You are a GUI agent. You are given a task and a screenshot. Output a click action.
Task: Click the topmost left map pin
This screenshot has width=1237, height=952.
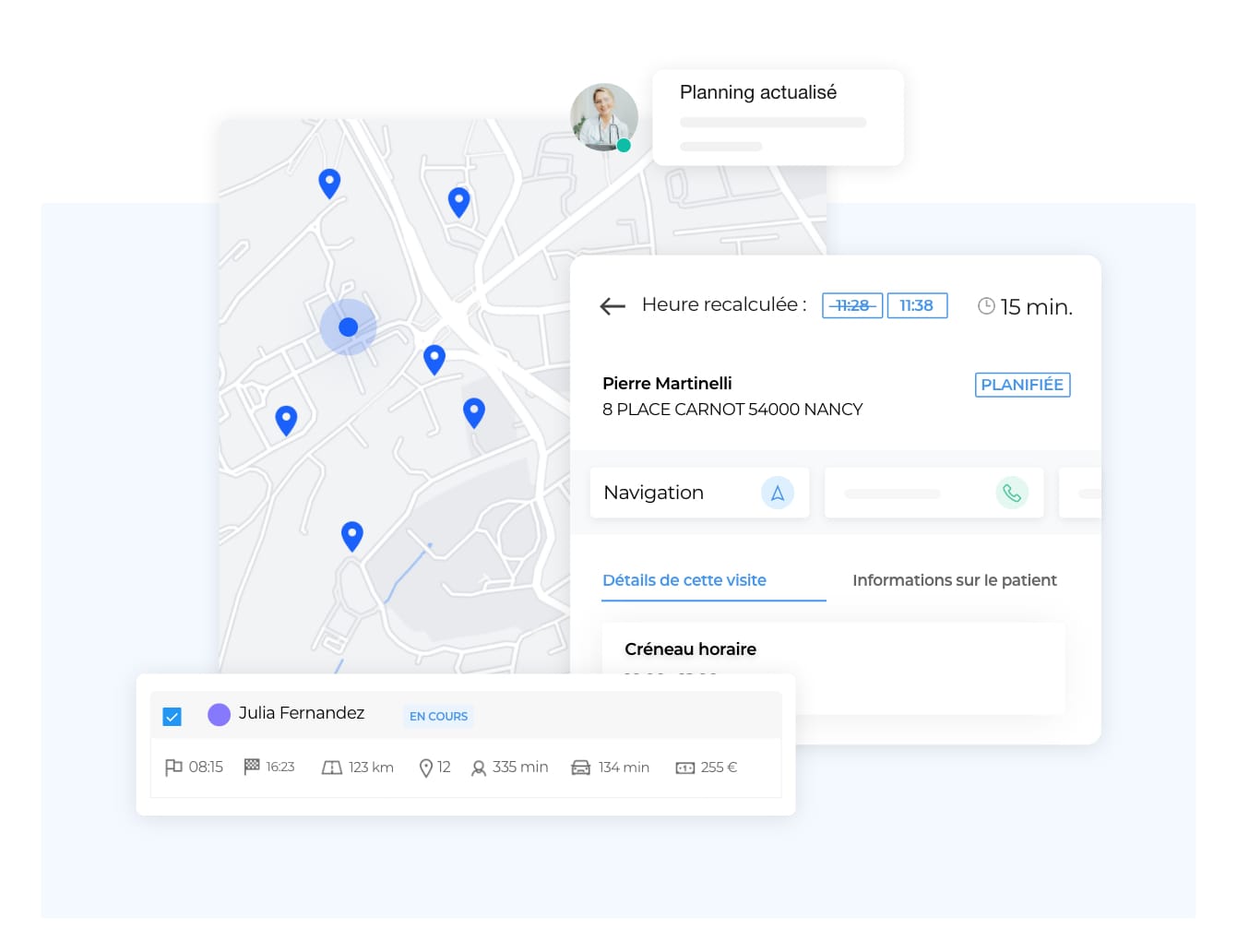[x=329, y=184]
